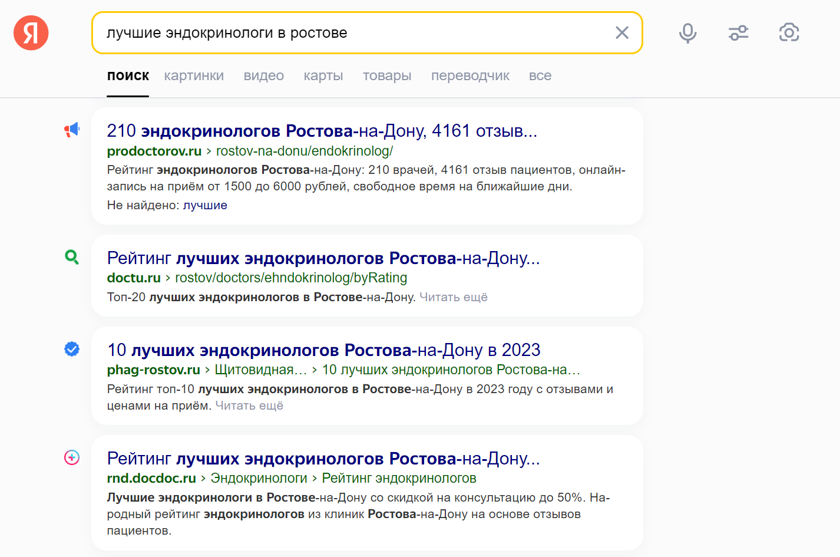Click the docdoc pink plus favicon

(72, 457)
